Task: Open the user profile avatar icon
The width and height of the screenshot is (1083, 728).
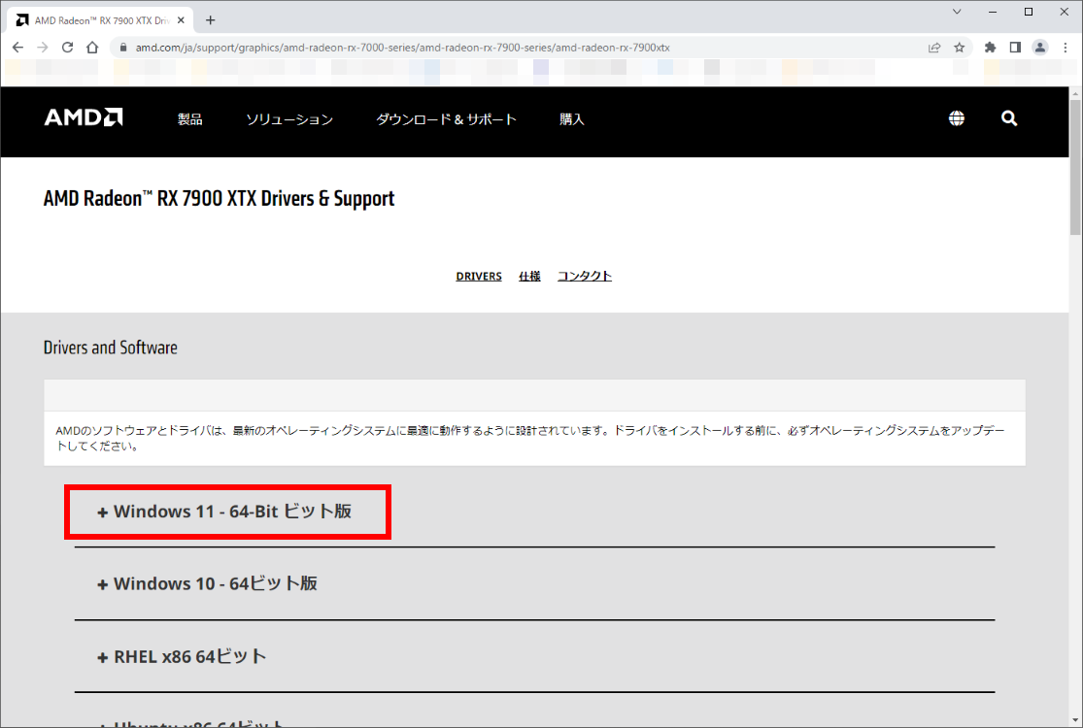Action: [1040, 48]
